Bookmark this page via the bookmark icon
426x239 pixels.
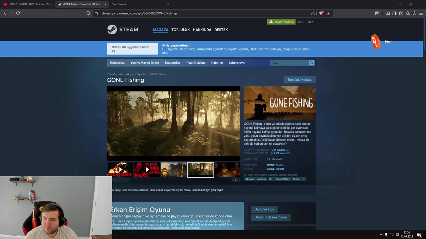pos(88,13)
